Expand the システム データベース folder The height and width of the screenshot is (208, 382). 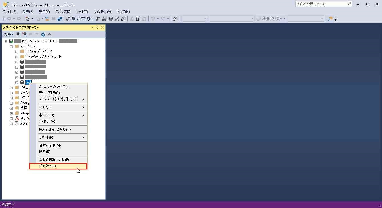[x=17, y=51]
